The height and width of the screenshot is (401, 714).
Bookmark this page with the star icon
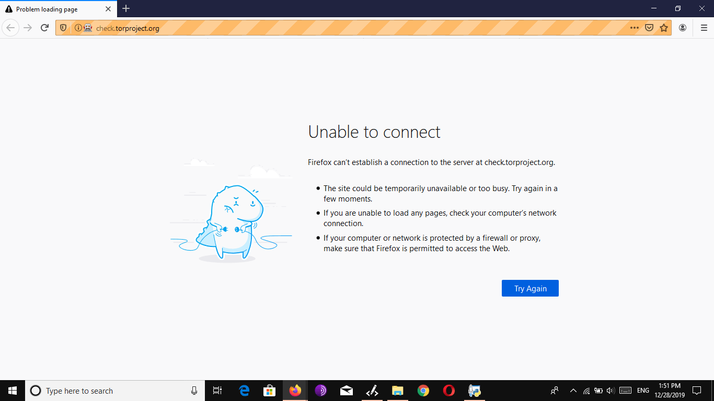(664, 28)
